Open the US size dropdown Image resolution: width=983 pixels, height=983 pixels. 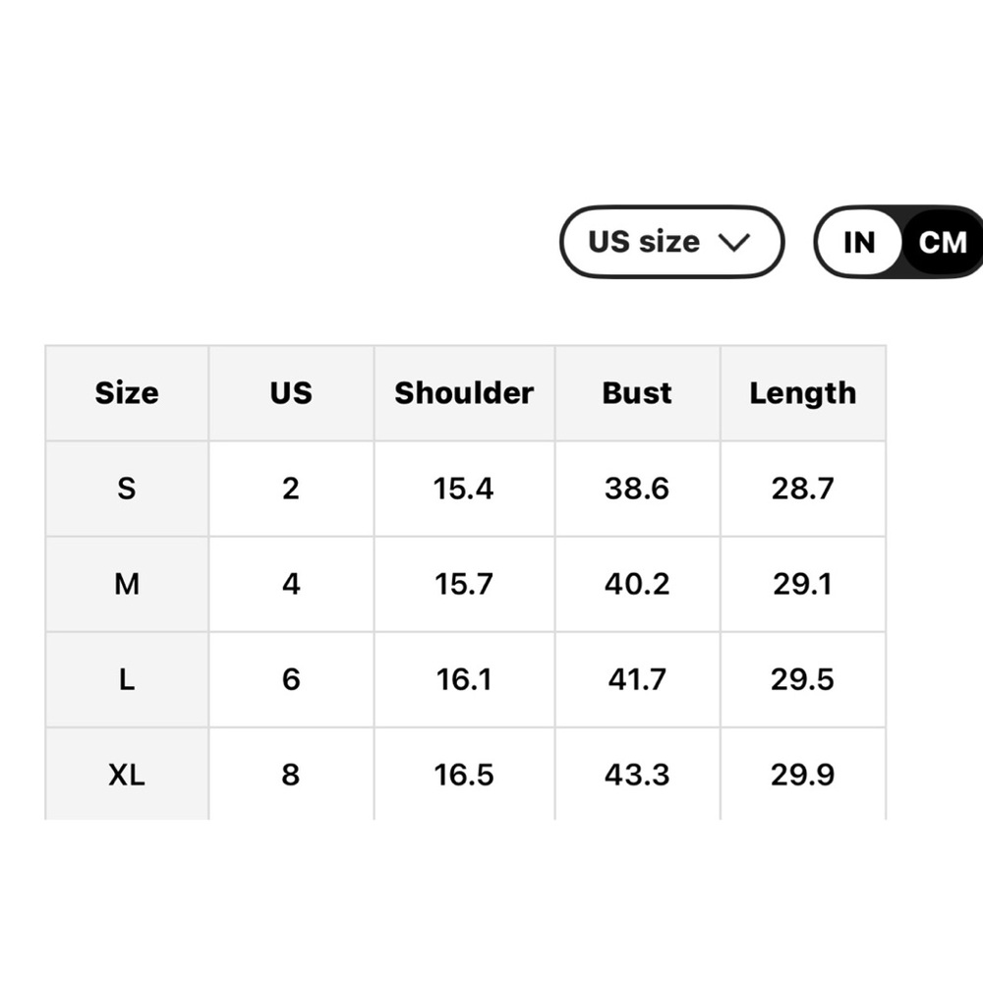pyautogui.click(x=671, y=242)
